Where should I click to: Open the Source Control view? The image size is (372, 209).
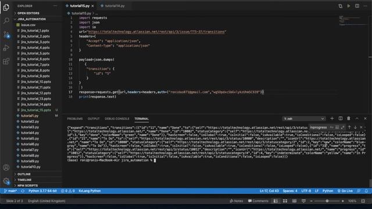6,35
